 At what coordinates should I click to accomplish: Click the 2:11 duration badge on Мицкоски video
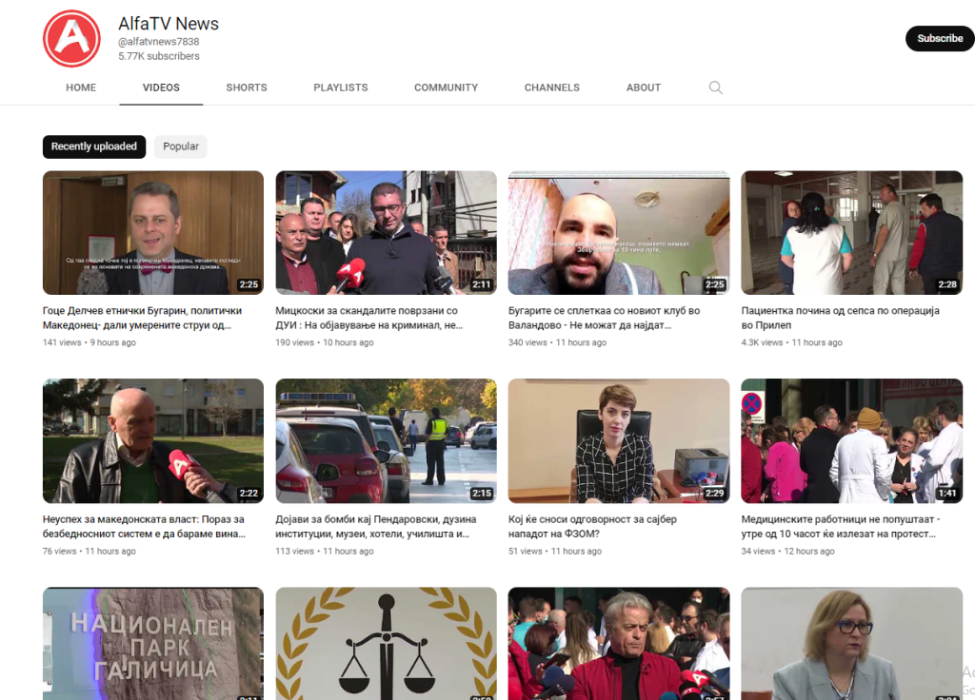[x=481, y=284]
